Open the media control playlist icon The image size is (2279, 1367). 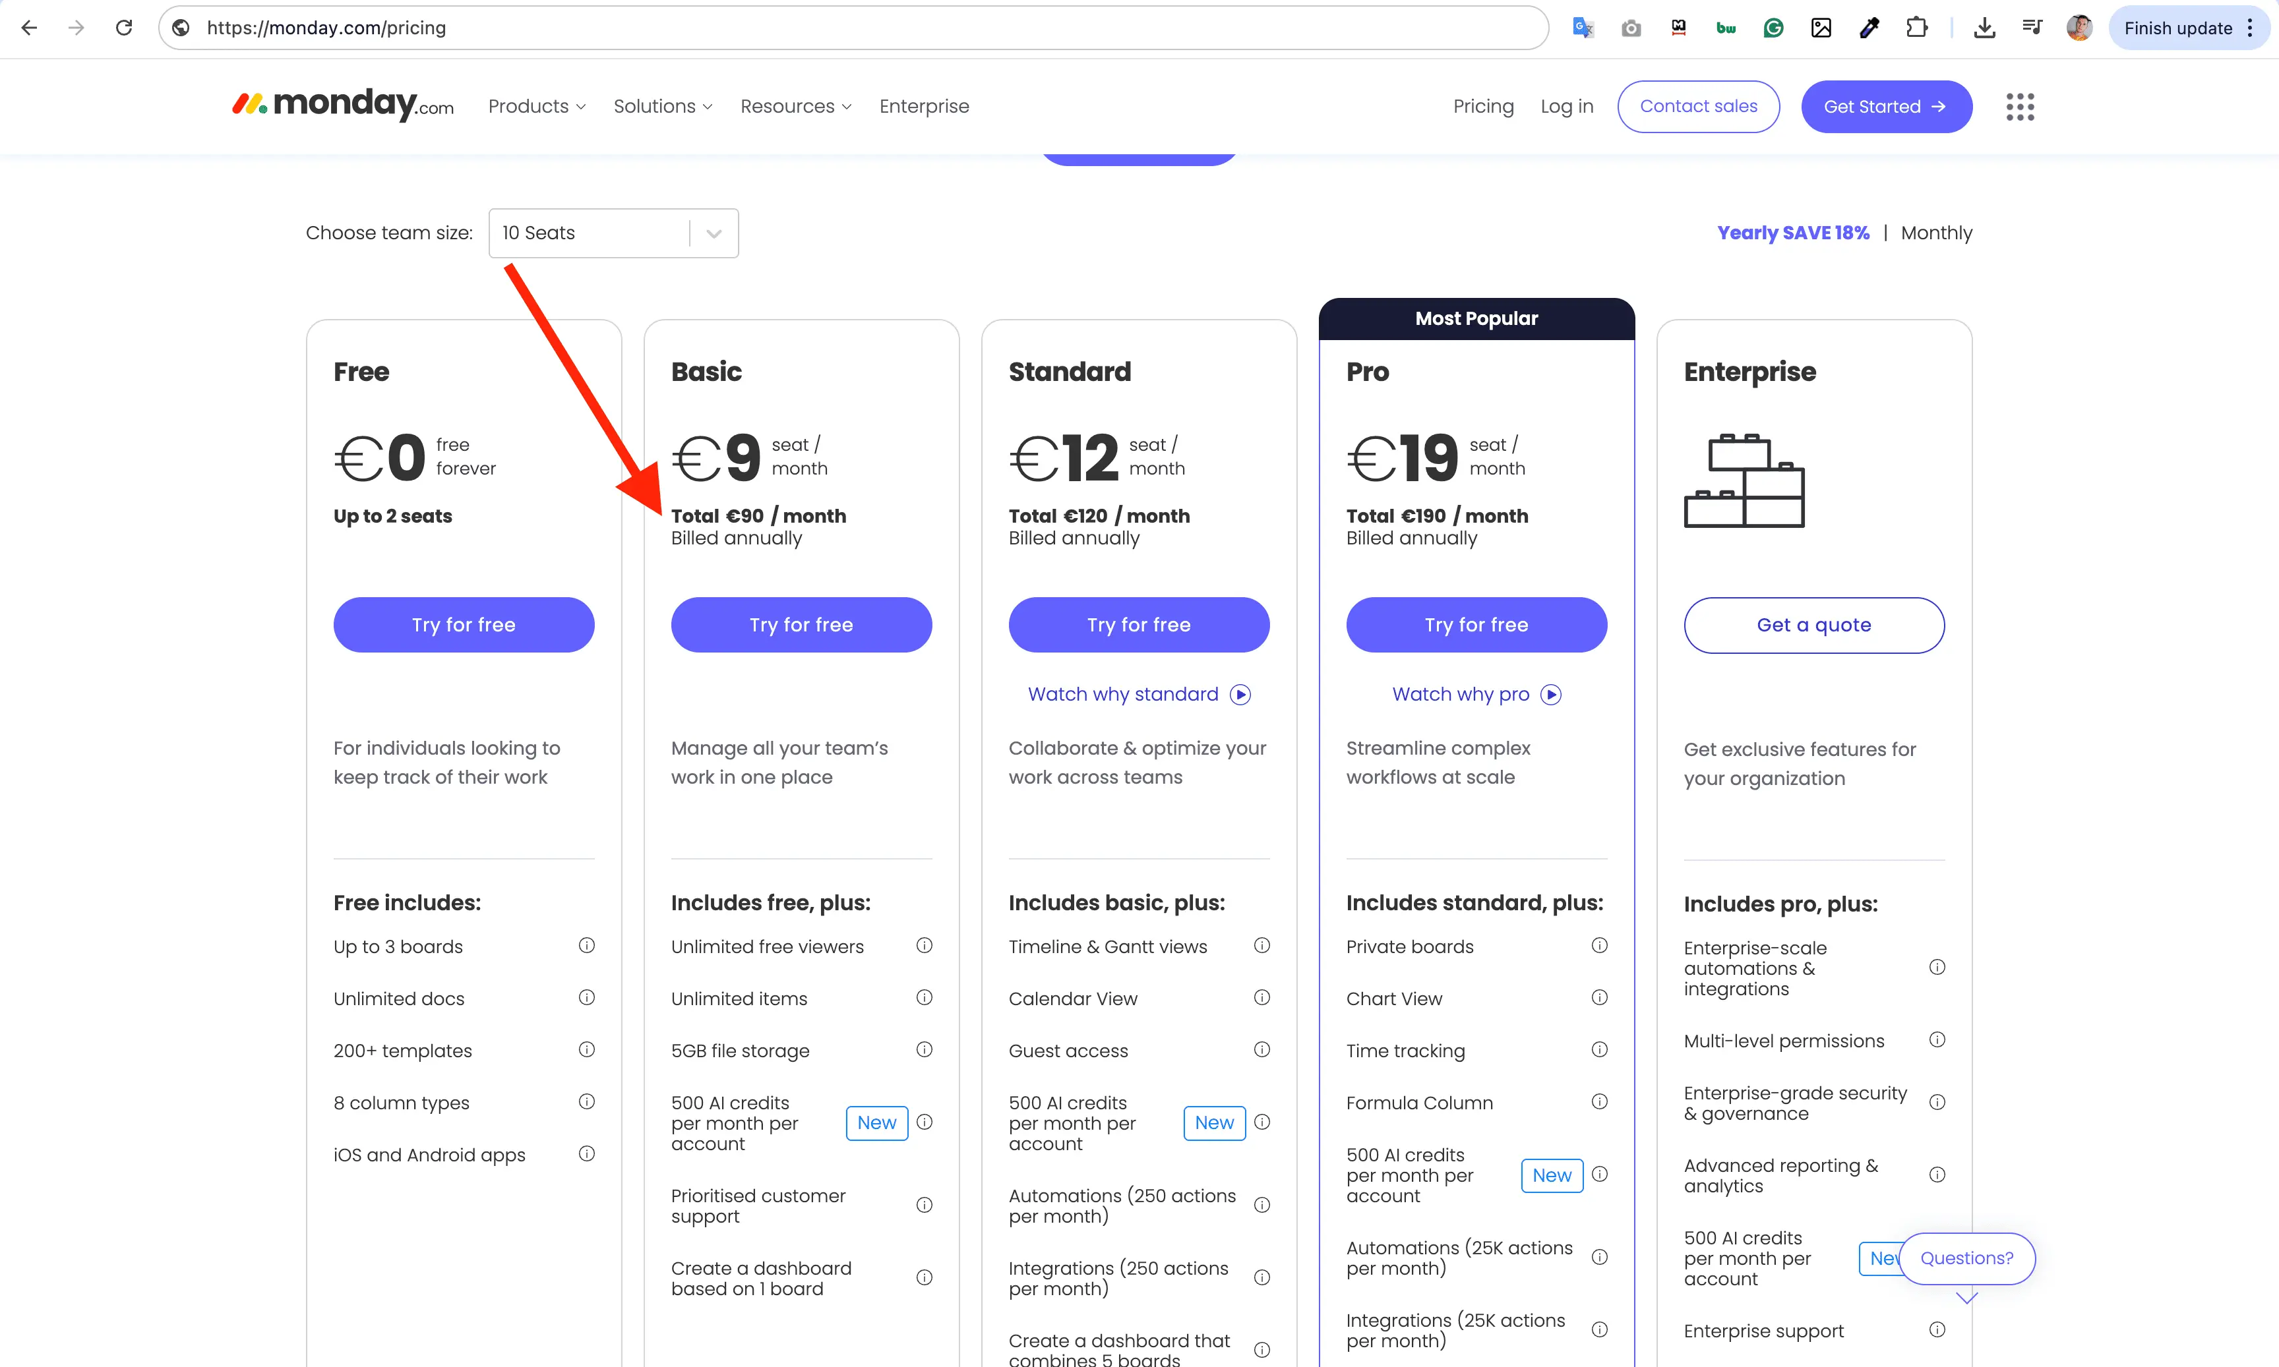(2032, 28)
